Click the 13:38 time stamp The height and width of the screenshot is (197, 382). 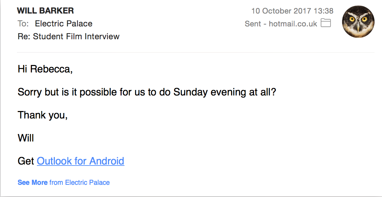323,11
